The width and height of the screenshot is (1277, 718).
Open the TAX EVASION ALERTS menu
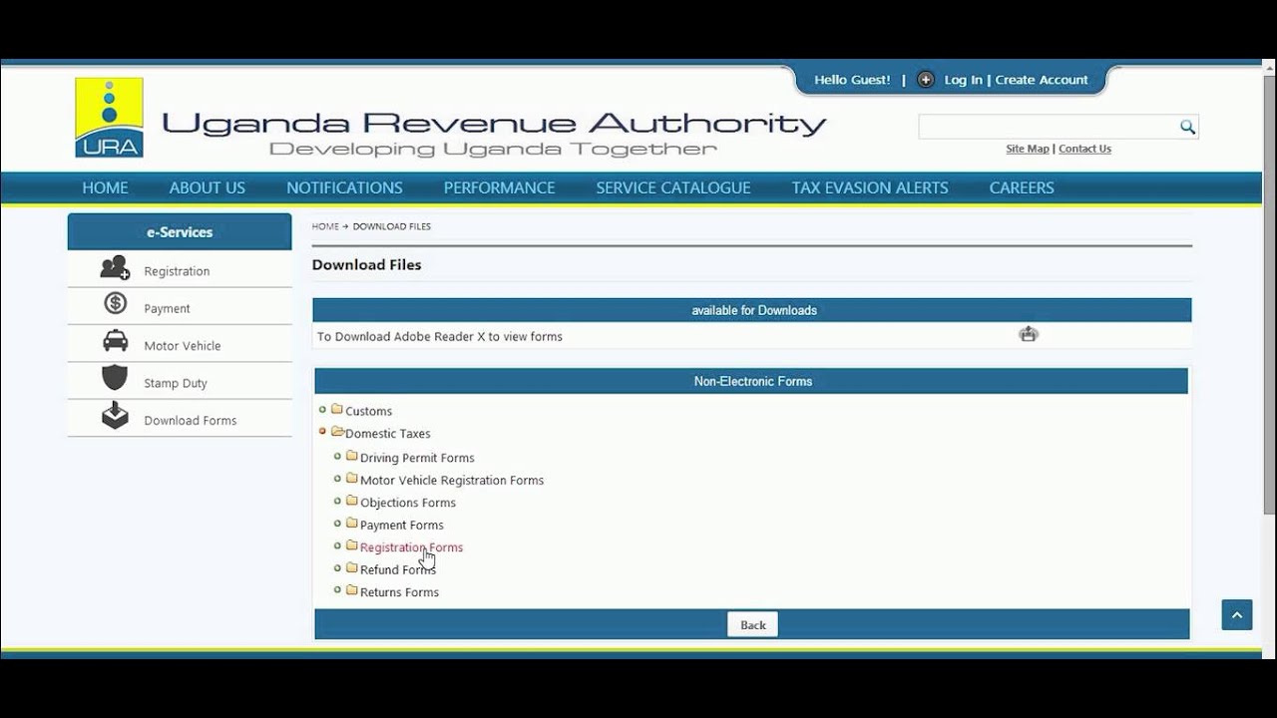point(870,187)
